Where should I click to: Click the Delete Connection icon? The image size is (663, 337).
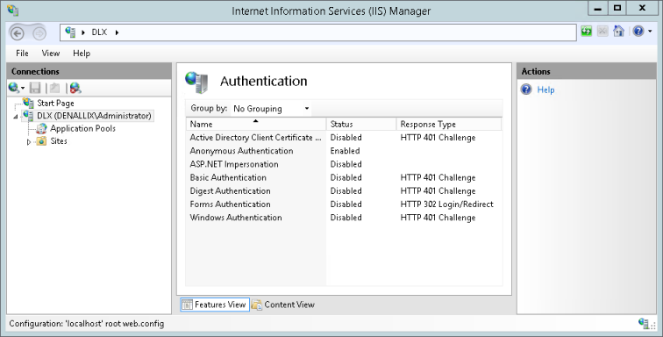click(75, 88)
